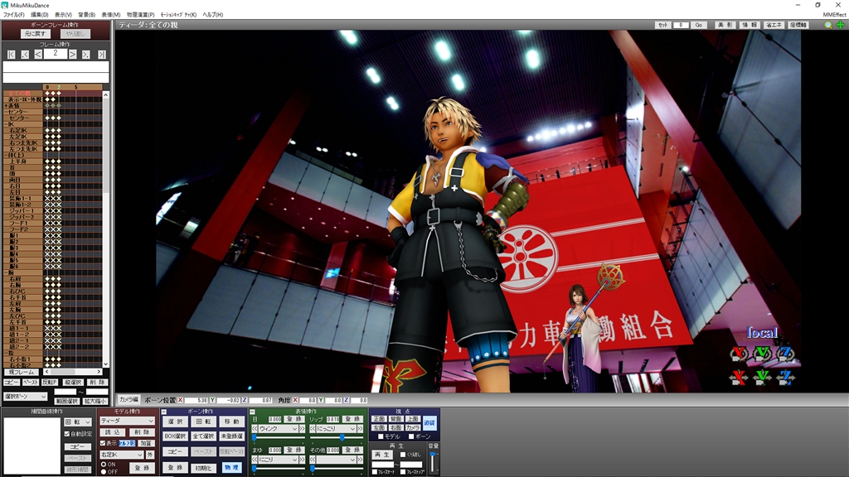
Task: Adjust the 目 eye morph slider
Action: click(x=255, y=437)
